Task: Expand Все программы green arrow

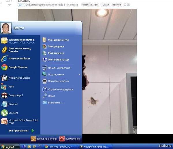Action: point(33,131)
